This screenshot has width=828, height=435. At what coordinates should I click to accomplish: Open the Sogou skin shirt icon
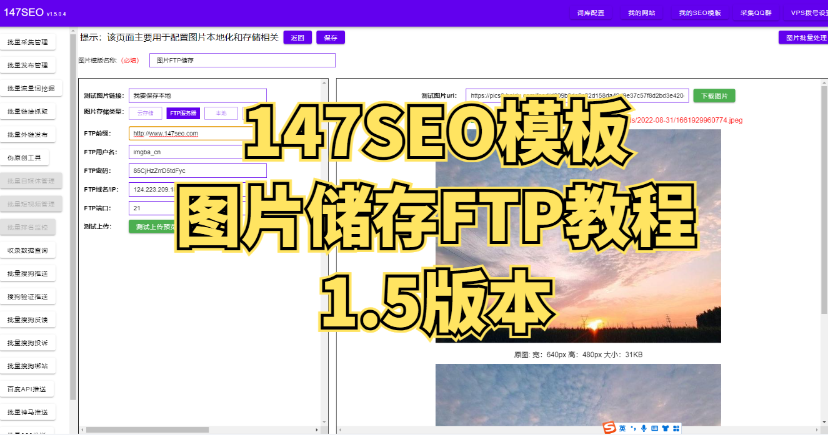coord(665,428)
